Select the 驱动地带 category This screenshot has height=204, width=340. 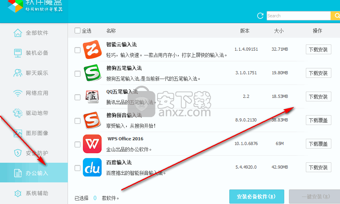[x=34, y=113]
